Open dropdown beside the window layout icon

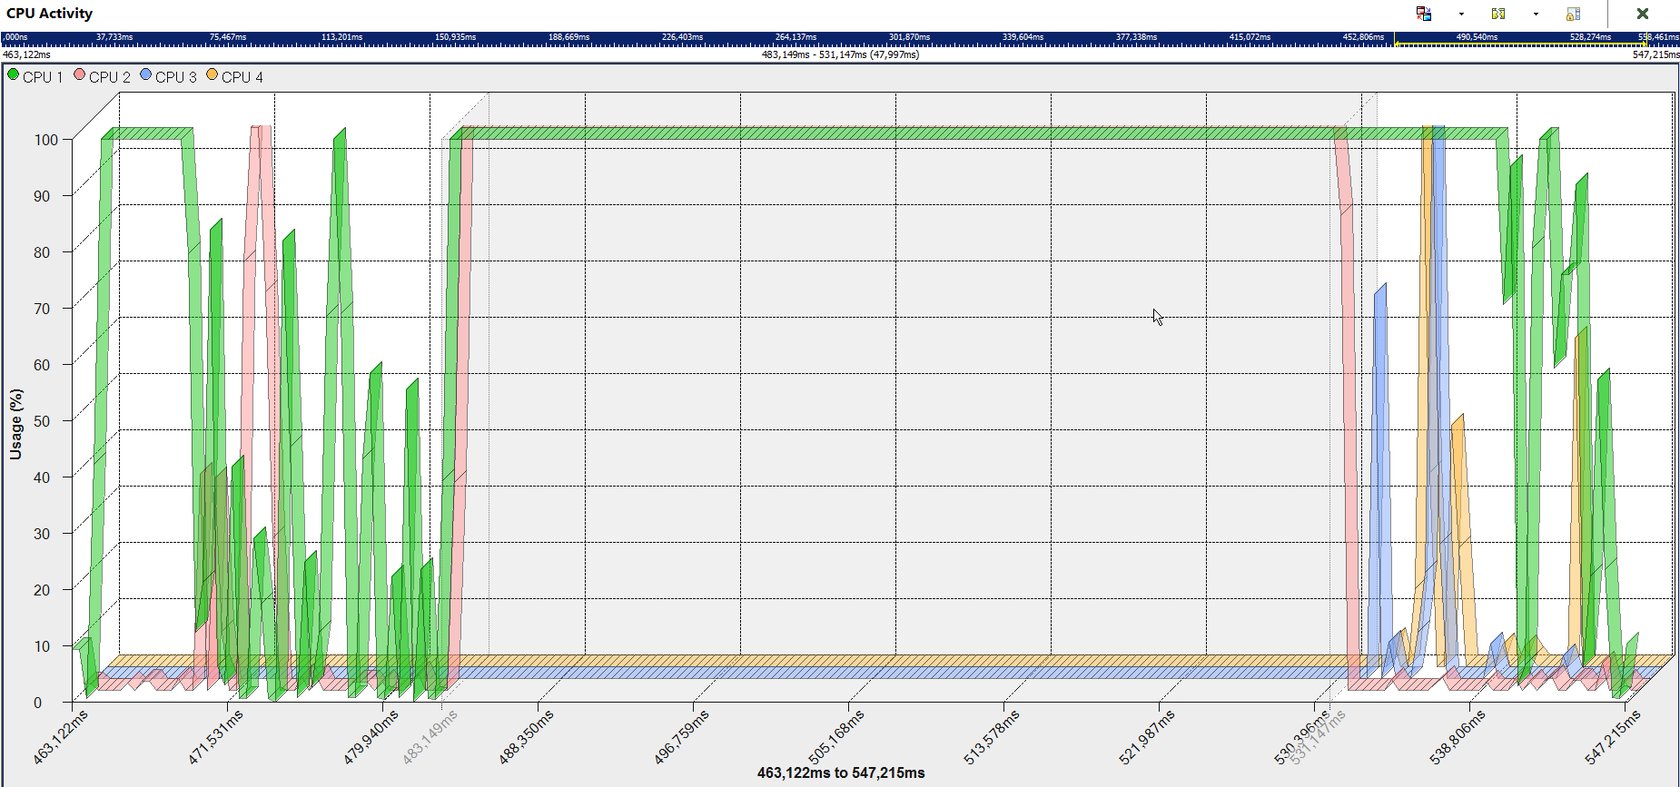coord(1461,14)
